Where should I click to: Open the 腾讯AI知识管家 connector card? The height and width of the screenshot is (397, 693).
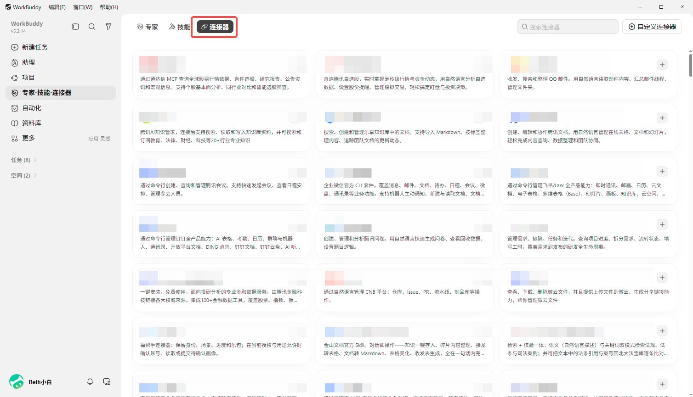221,127
